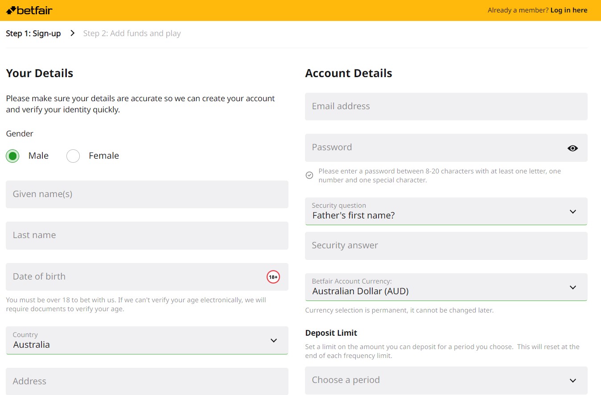The height and width of the screenshot is (395, 601).
Task: Click Step 2: Add funds and play
Action: [132, 33]
